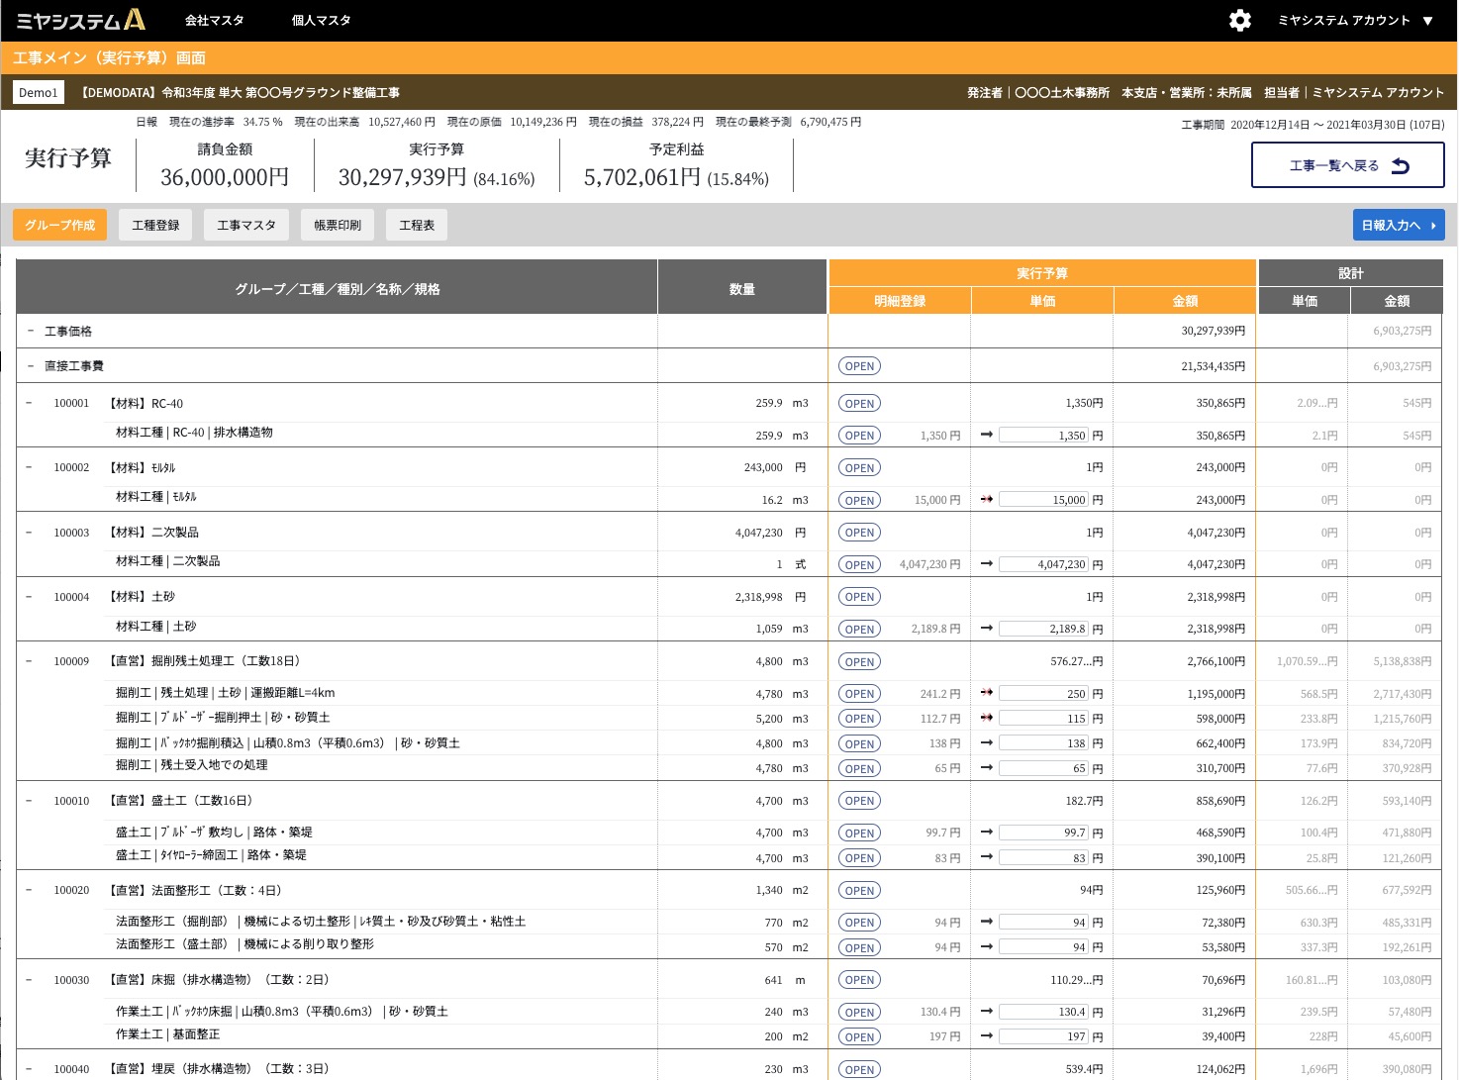Open 工事マスタ button
The image size is (1459, 1080).
click(246, 225)
